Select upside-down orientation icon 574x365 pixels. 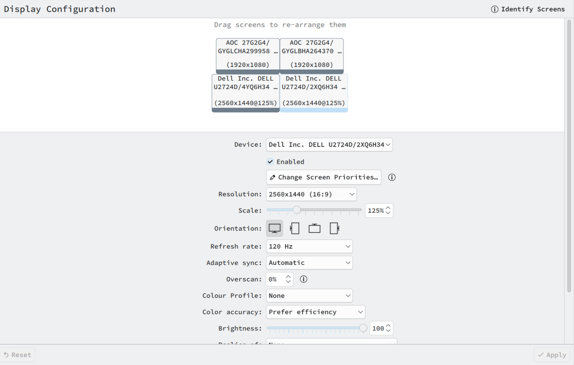point(314,228)
